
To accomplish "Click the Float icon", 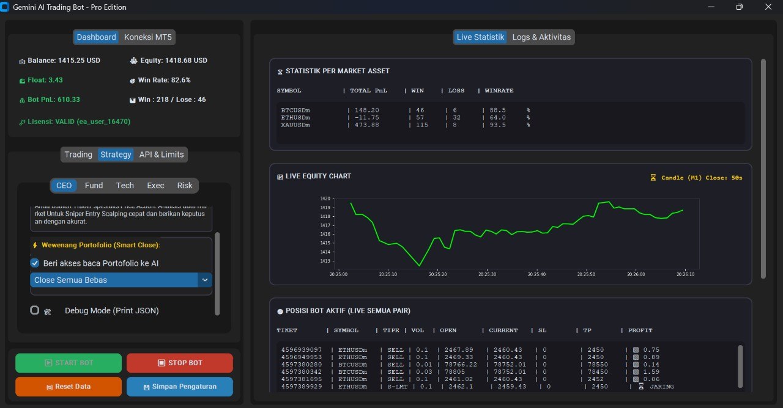I will coord(23,80).
